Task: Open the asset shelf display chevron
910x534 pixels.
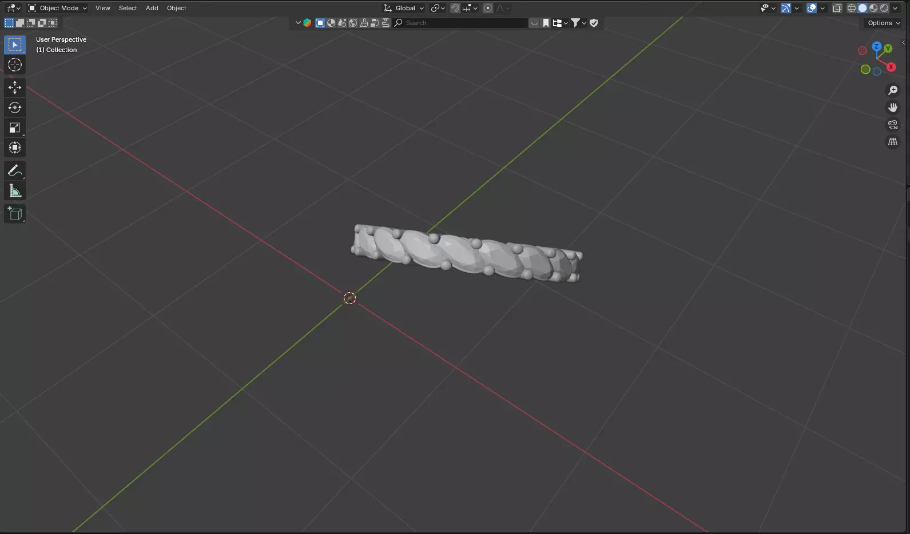Action: (x=298, y=23)
